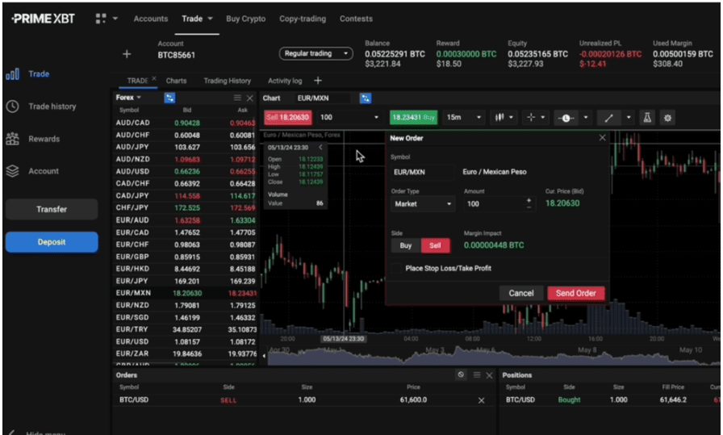Click the Account layers icon in sidebar
723x435 pixels.
(12, 171)
